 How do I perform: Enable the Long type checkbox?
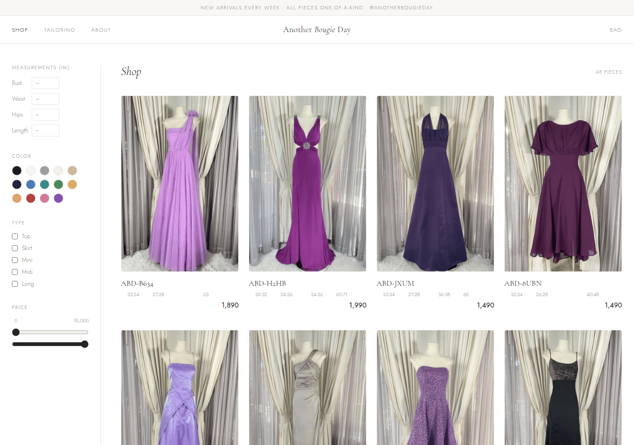pos(15,284)
